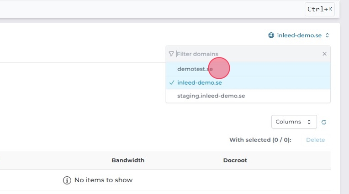Focus the Filter domains input field
The image size is (349, 194).
point(247,54)
